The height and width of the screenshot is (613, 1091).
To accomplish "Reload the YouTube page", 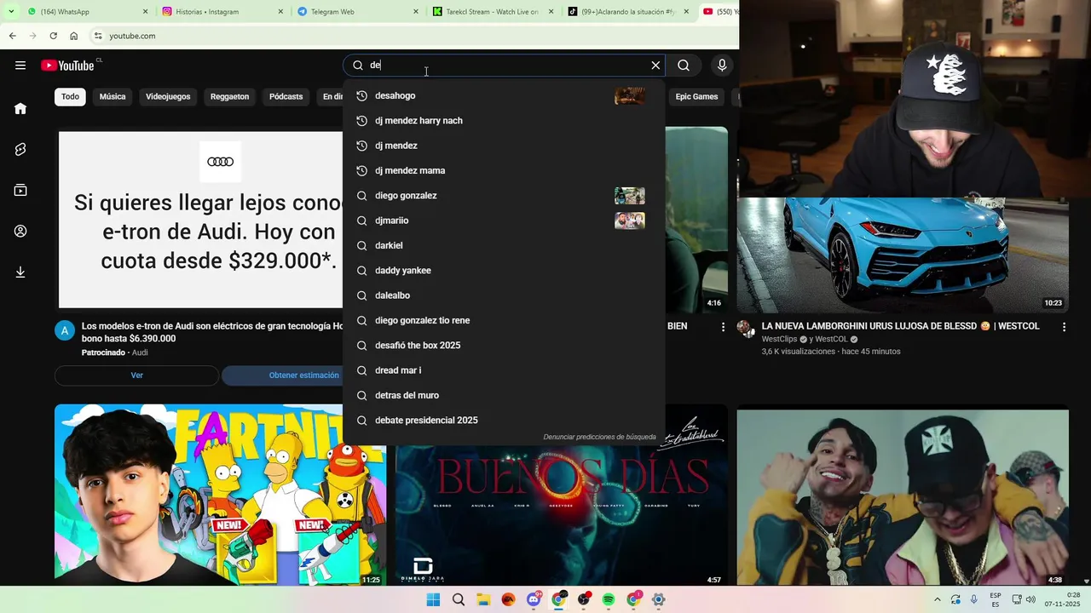I will point(53,36).
